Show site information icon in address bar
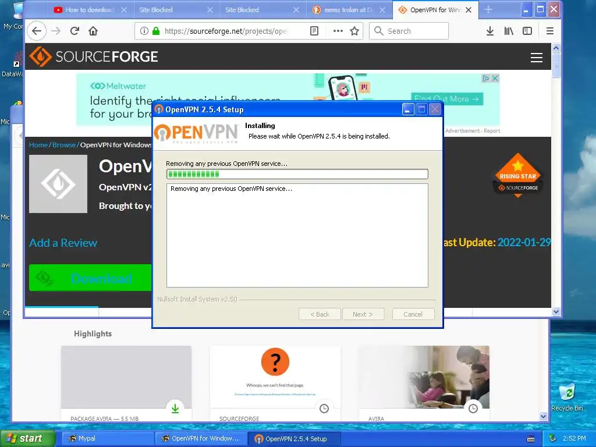Screen dimensions: 596x447 pos(144,31)
